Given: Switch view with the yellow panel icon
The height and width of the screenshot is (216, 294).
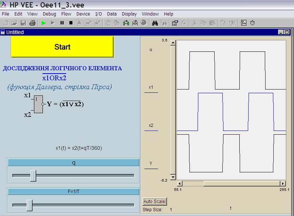Looking at the screenshot, I should (243, 23).
